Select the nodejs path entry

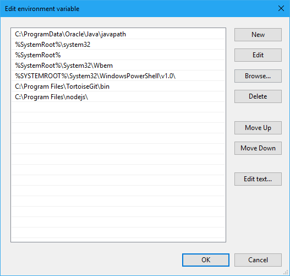point(118,97)
